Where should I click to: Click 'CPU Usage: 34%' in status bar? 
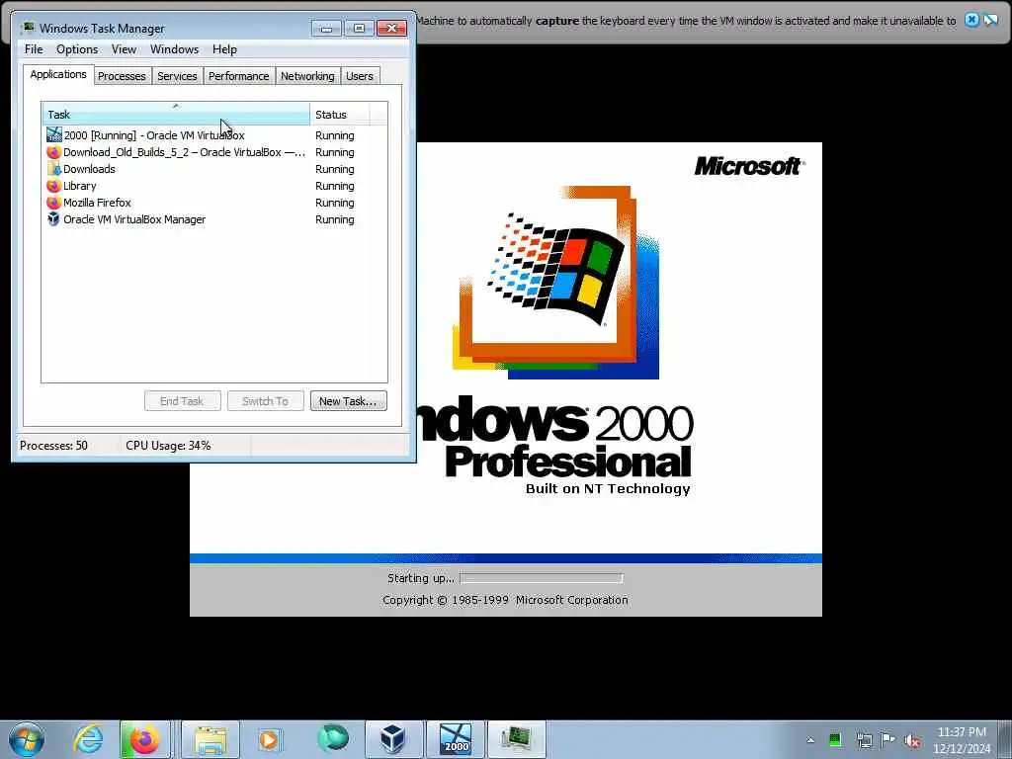168,446
